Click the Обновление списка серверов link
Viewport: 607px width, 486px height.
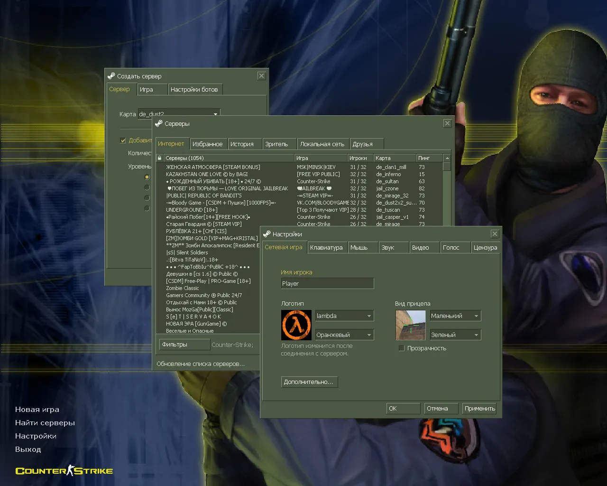tap(200, 364)
